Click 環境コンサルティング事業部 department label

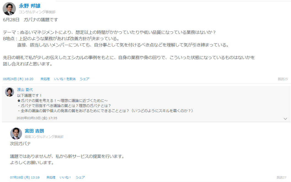[44, 137]
